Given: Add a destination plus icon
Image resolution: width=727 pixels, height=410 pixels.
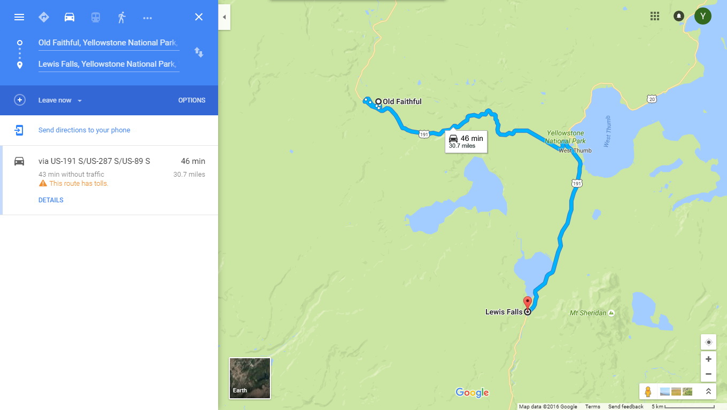Looking at the screenshot, I should click(20, 100).
